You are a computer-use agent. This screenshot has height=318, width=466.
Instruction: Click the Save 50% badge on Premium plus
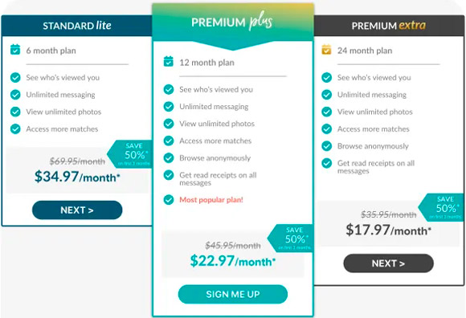click(290, 238)
